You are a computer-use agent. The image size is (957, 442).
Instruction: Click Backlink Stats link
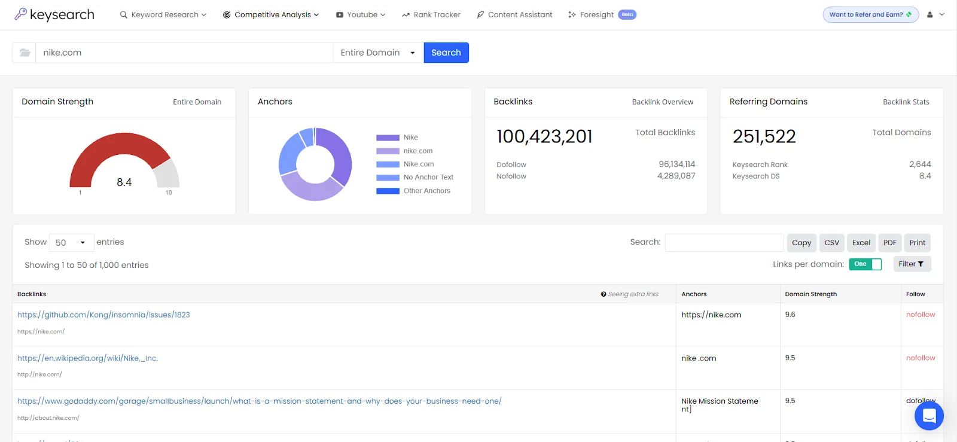tap(906, 102)
